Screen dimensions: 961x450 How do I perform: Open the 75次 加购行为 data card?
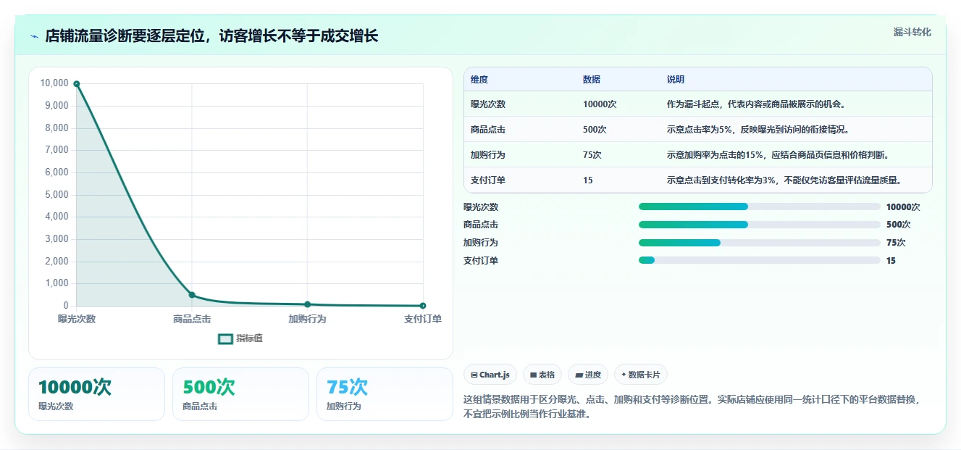tap(385, 393)
